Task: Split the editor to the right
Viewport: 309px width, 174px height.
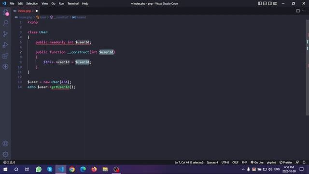Action: 298,11
